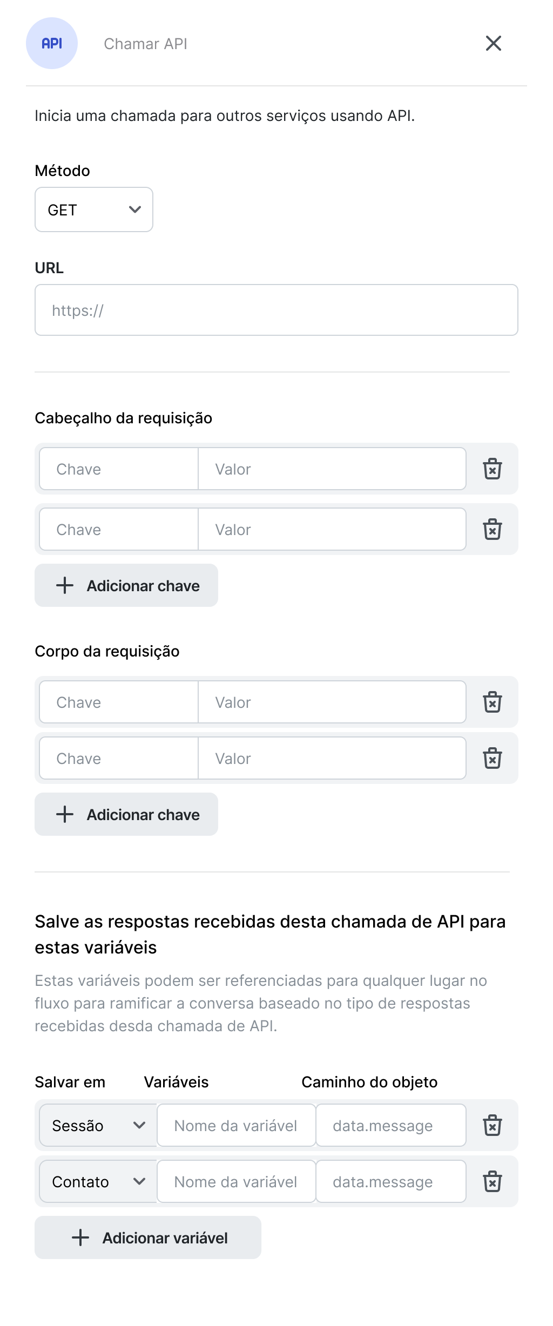Expand the Sessão save-location dropdown
The width and height of the screenshot is (553, 1326).
coord(98,1125)
